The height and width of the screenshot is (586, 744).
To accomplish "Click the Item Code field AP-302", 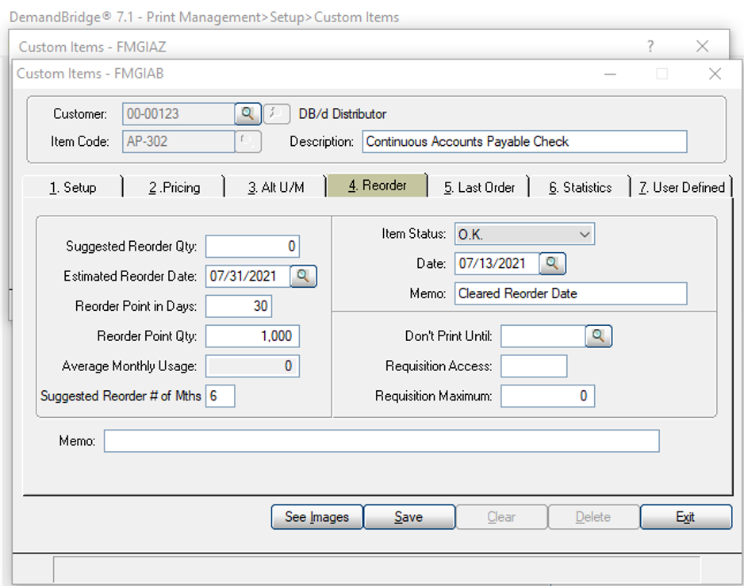I will pyautogui.click(x=178, y=141).
